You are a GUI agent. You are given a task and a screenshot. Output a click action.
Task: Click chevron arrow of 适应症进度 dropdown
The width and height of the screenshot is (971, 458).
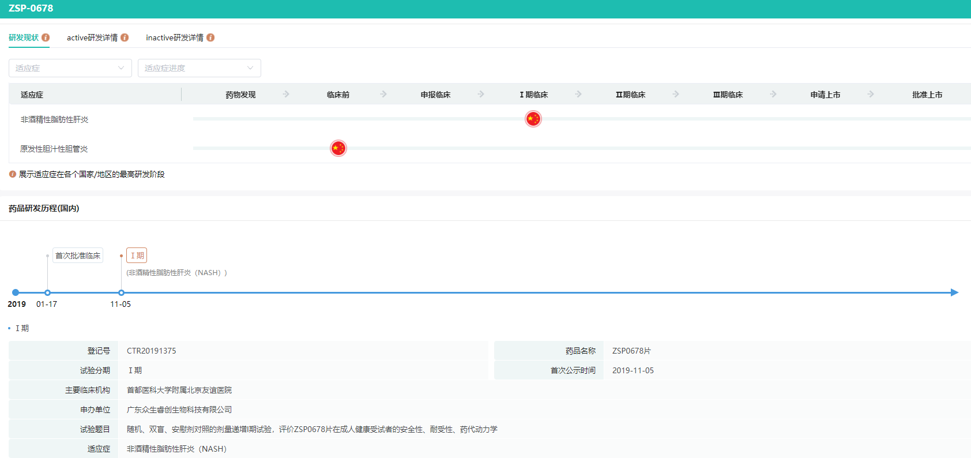pyautogui.click(x=250, y=68)
